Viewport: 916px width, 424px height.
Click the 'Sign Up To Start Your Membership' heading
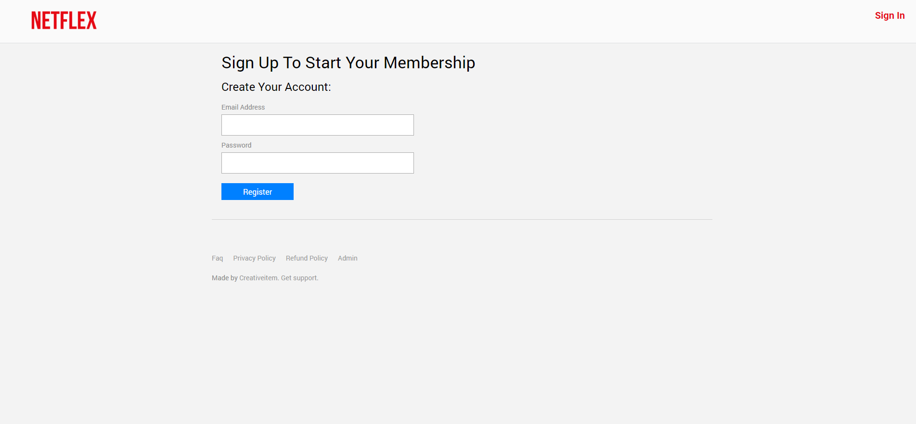point(348,63)
